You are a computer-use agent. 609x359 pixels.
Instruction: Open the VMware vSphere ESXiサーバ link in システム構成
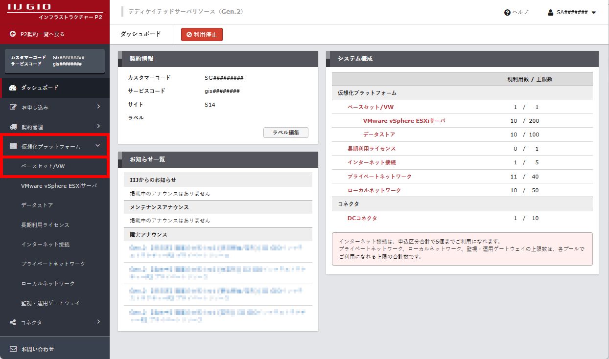coord(404,121)
